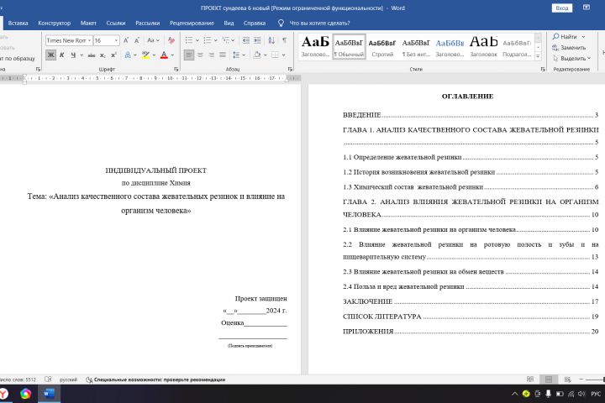Open font color dropdown arrow
The width and height of the screenshot is (605, 403).
click(172, 55)
